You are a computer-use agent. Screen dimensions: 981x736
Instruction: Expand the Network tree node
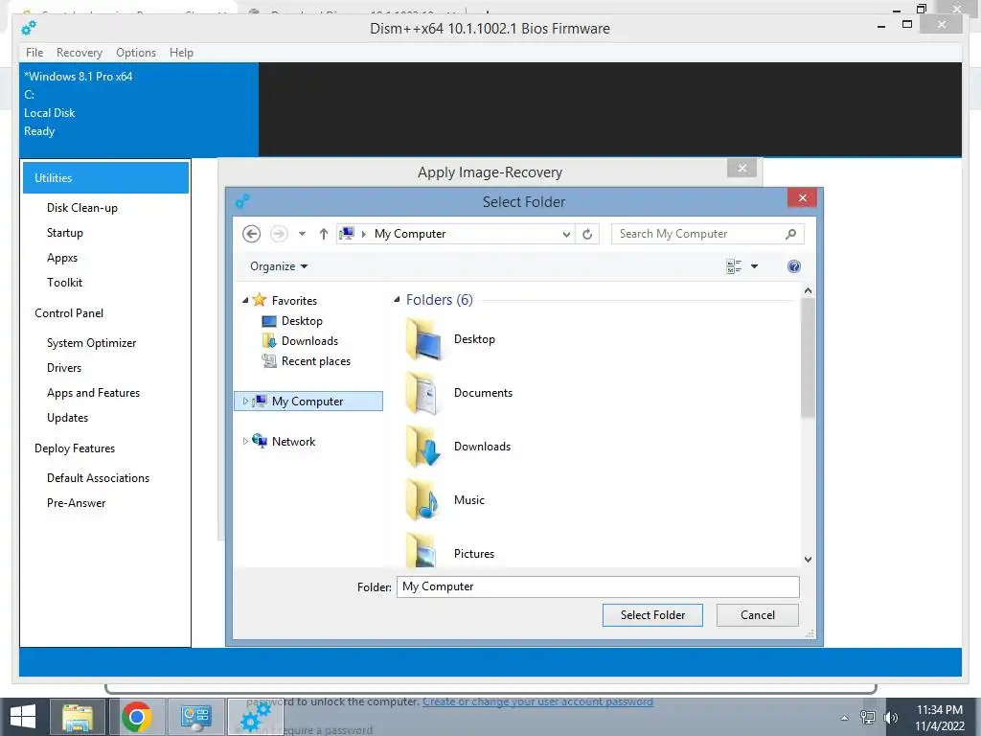(x=245, y=441)
